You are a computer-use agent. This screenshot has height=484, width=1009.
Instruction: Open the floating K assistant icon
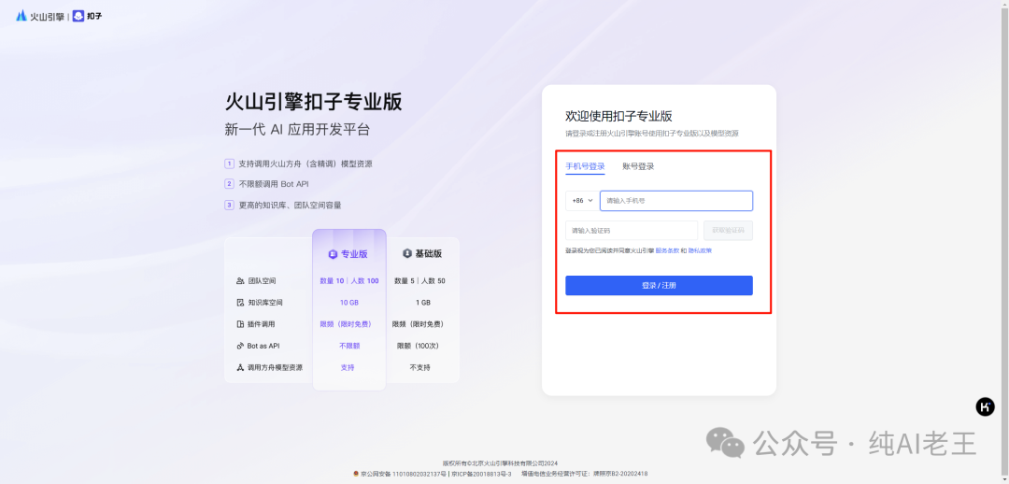pyautogui.click(x=986, y=406)
